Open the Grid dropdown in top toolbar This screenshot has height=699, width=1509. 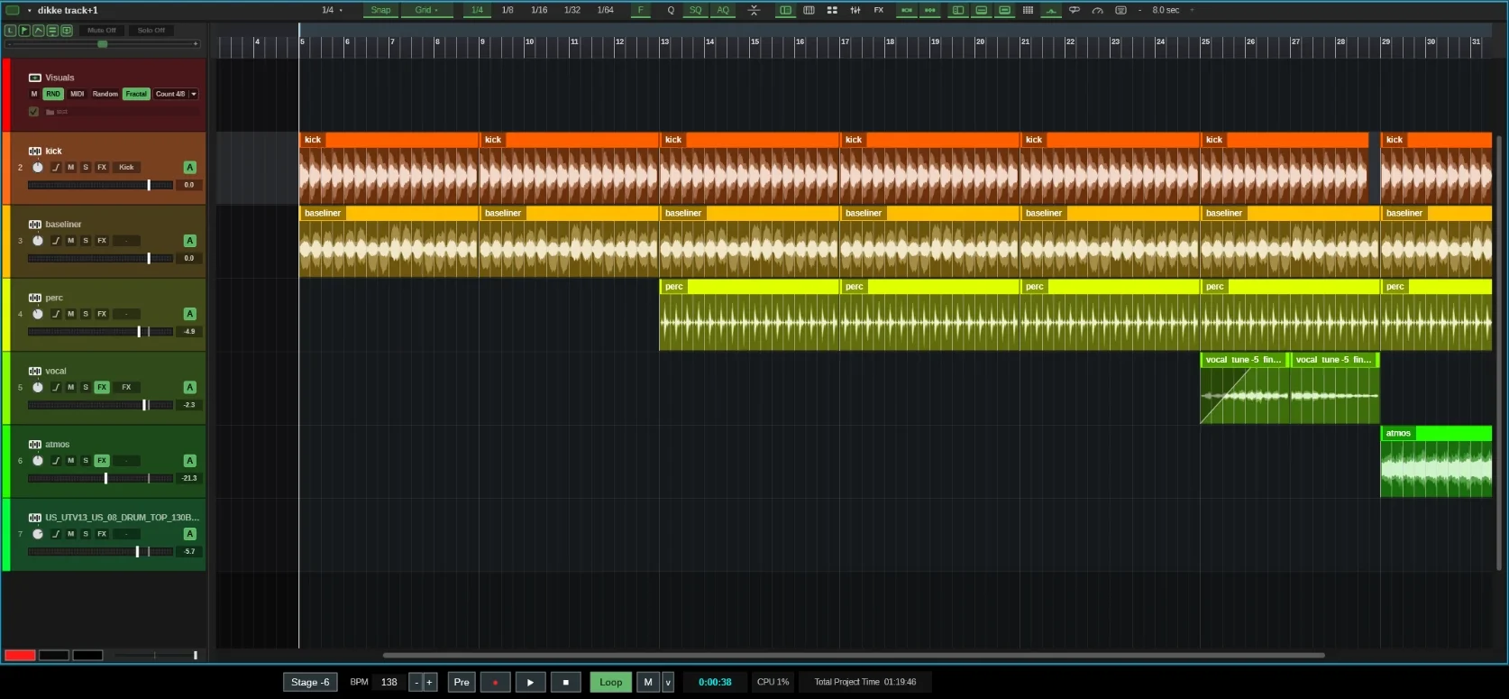click(x=426, y=10)
